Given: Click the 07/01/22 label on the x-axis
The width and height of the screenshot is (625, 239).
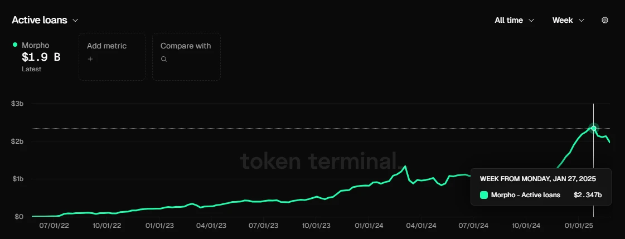Looking at the screenshot, I should click(x=54, y=226).
